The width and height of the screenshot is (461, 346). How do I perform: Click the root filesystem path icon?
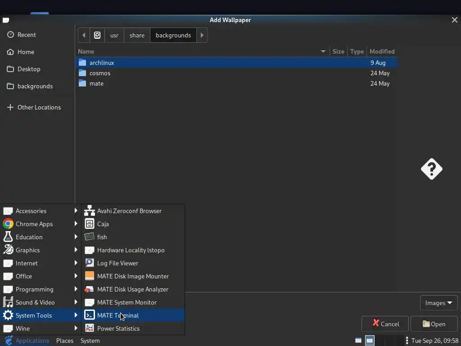click(97, 35)
